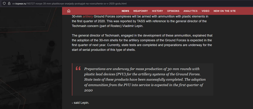Open the OPINIONS section
Image resolution: width=253 pixels, height=109 pixels.
click(173, 11)
